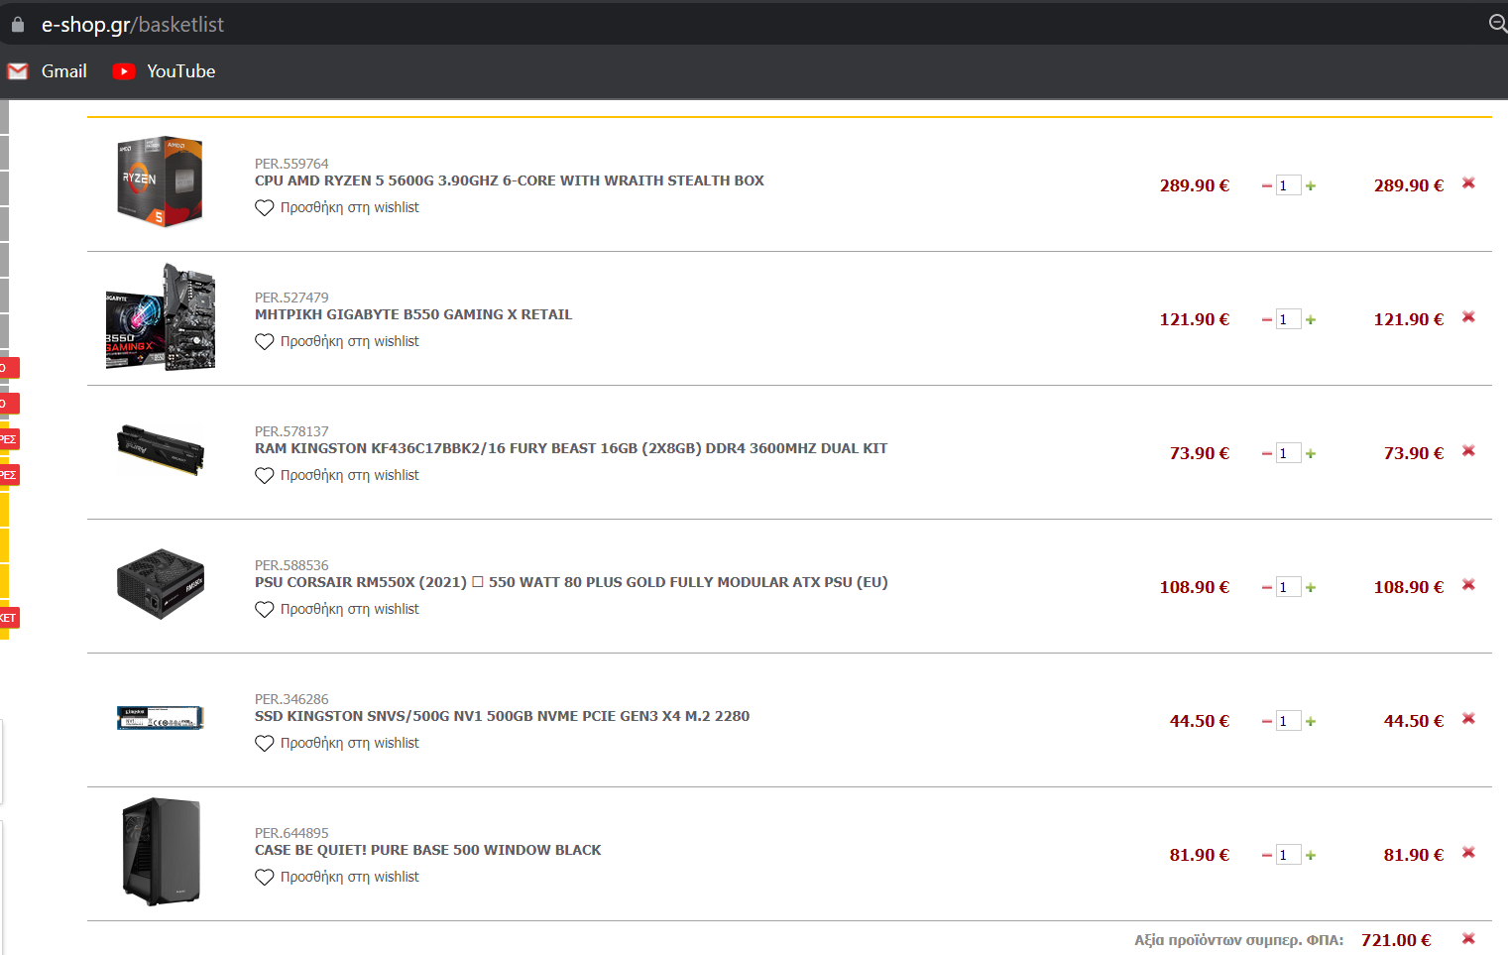Viewport: 1508px width, 955px height.
Task: Add Ryzen CPU to wishlist via text link
Action: 349,207
